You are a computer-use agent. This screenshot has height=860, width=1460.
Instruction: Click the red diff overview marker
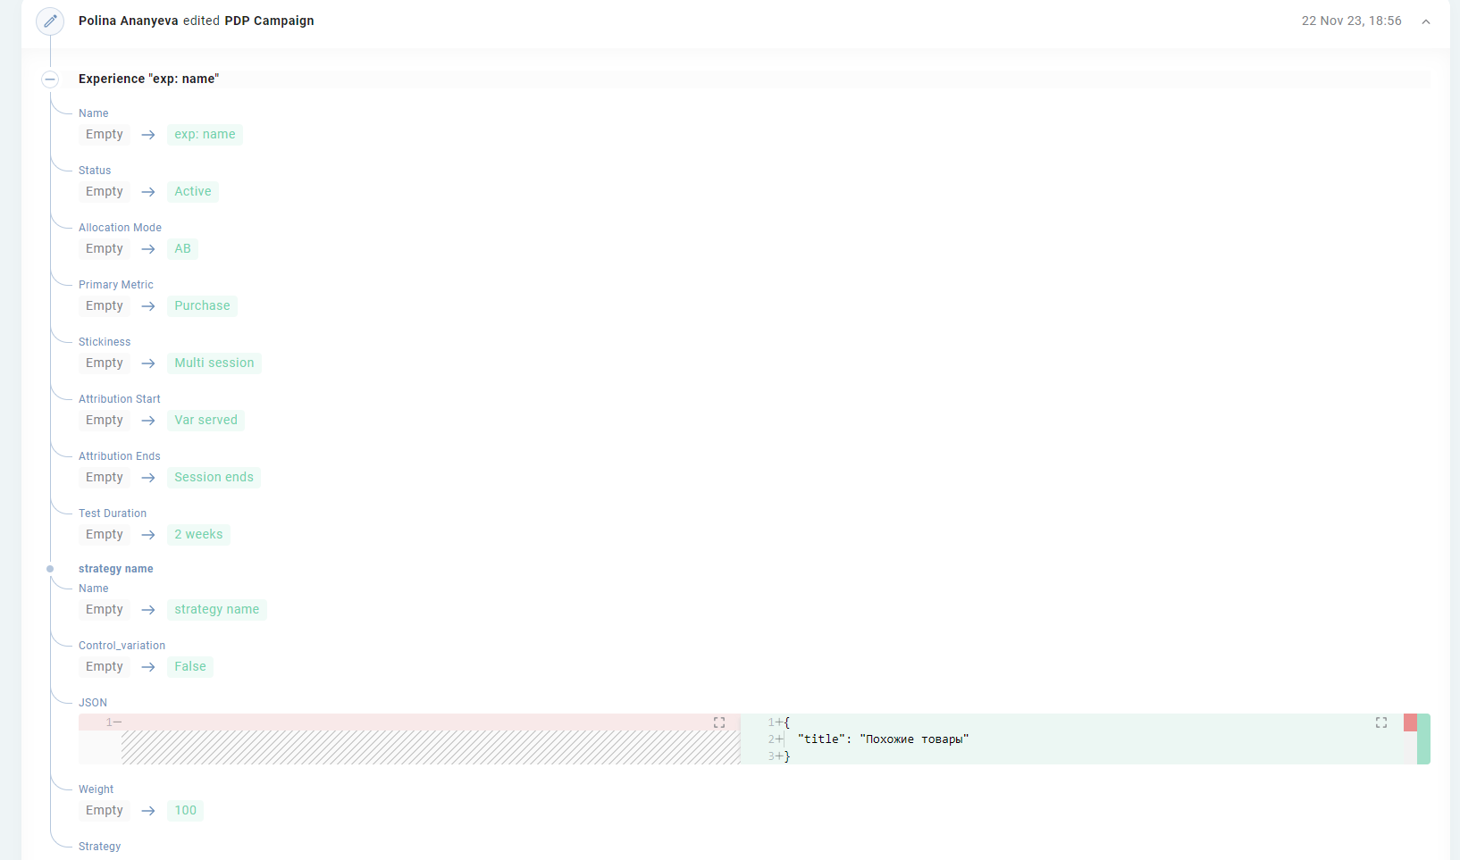1410,722
